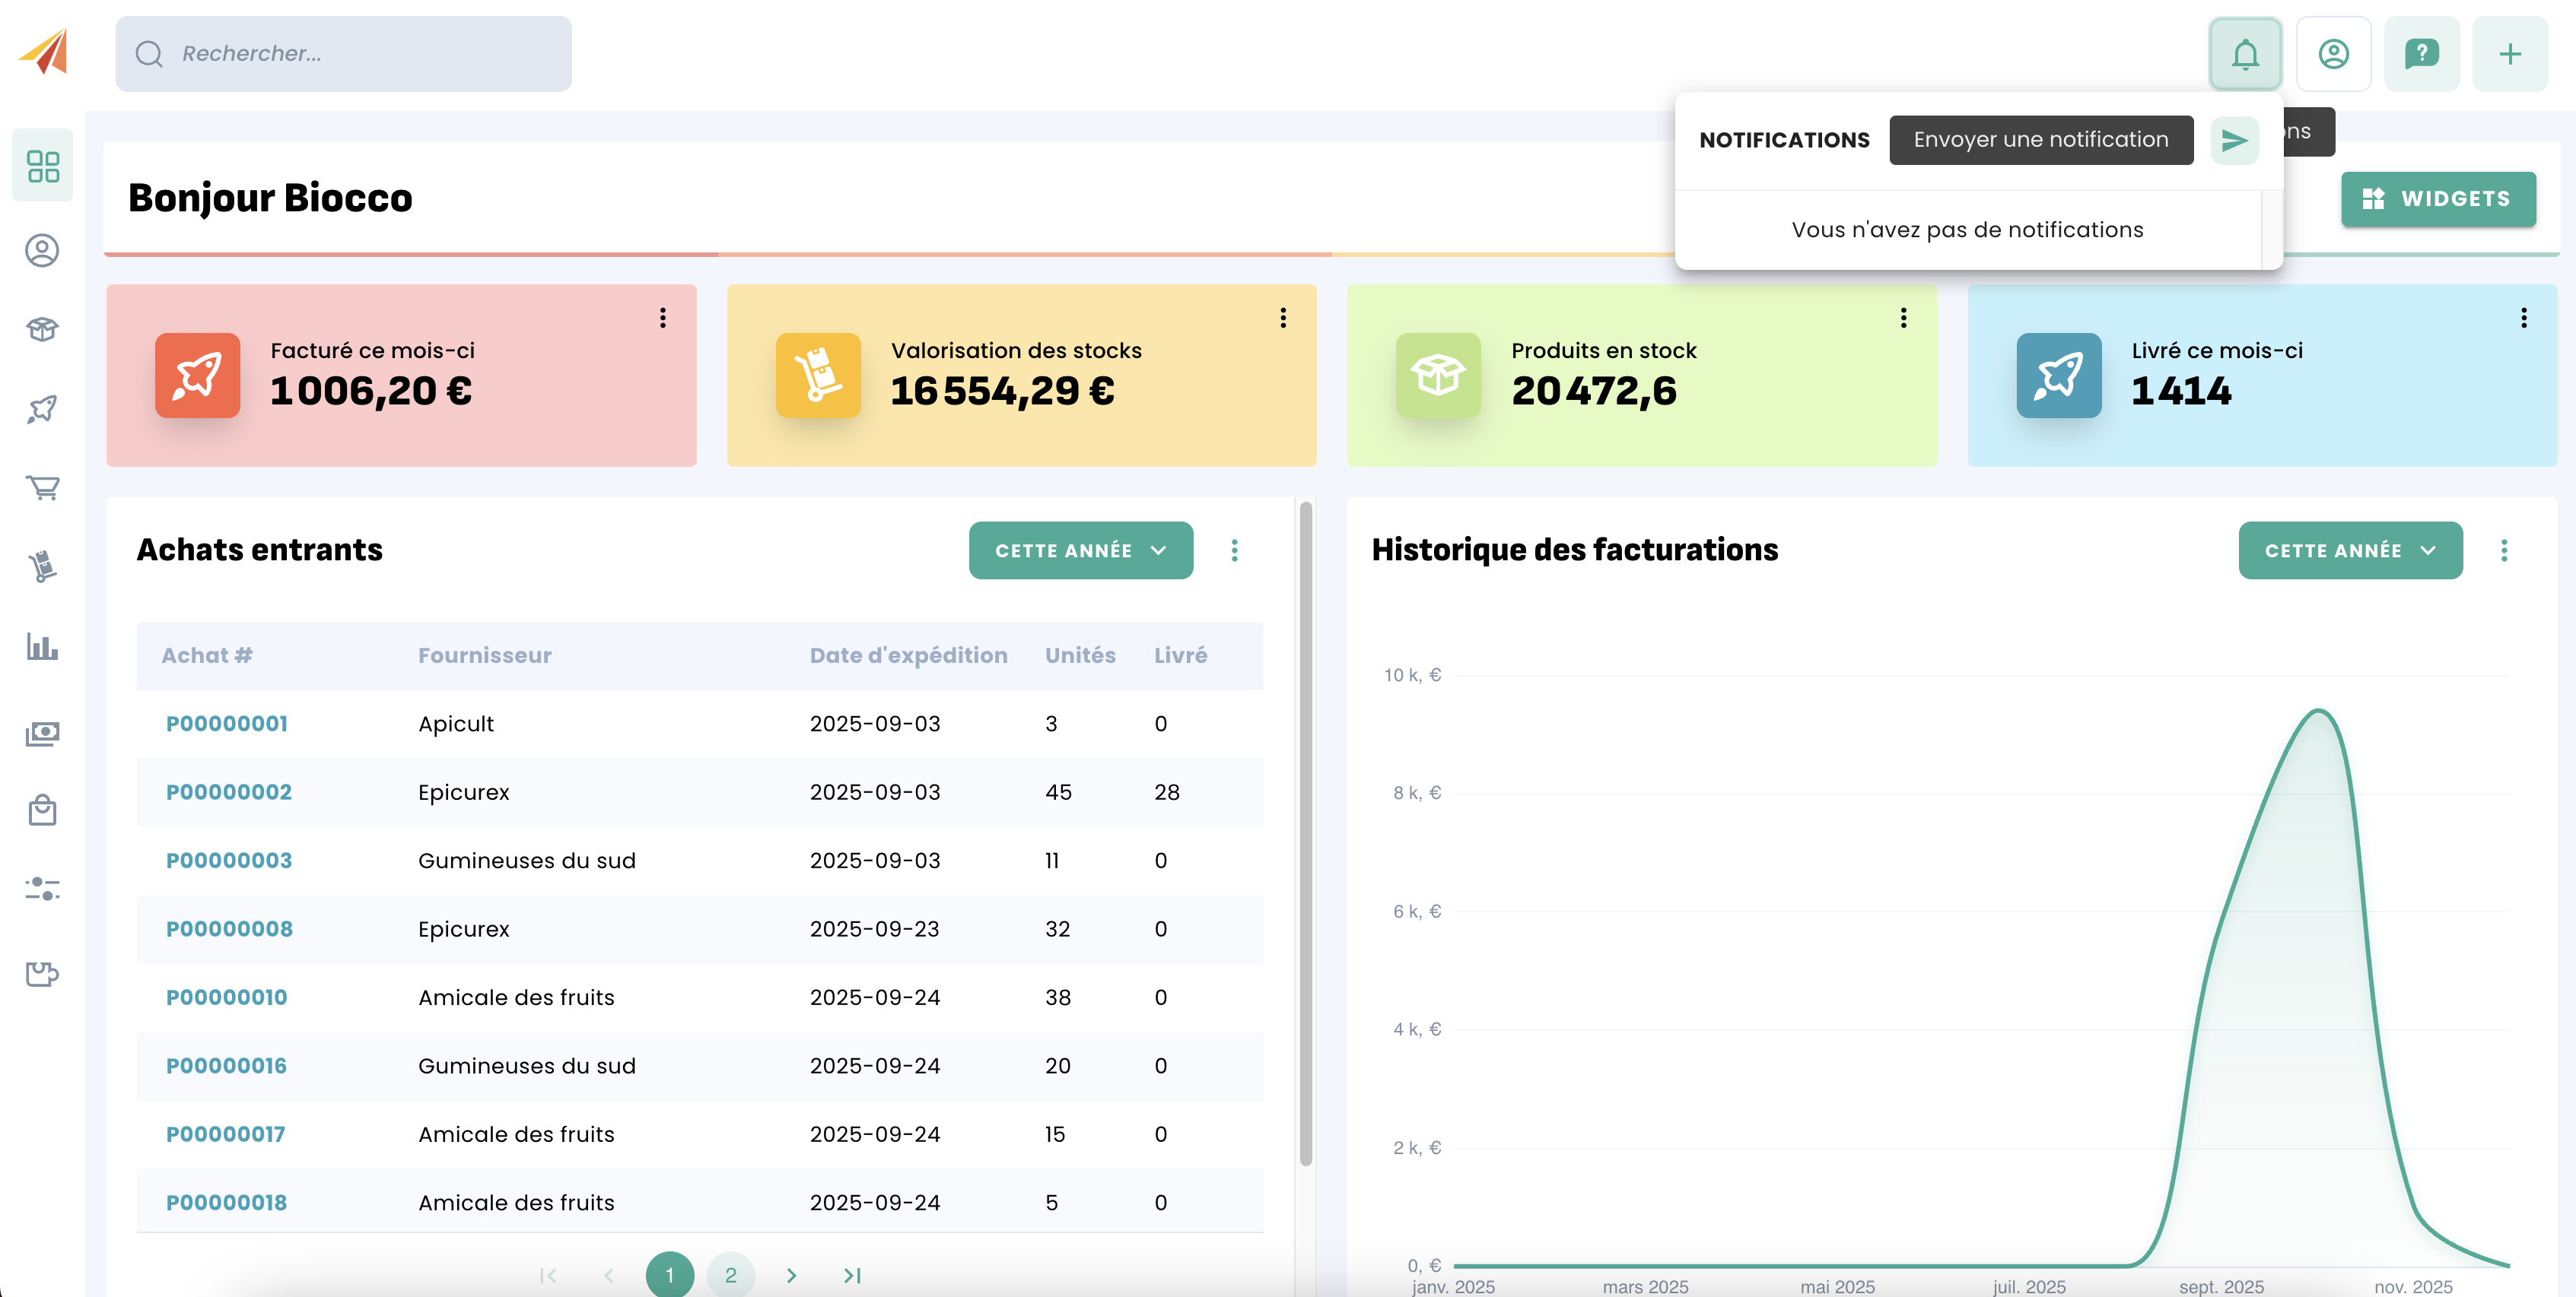Click the Widgets button
Image resolution: width=2576 pixels, height=1297 pixels.
point(2437,199)
